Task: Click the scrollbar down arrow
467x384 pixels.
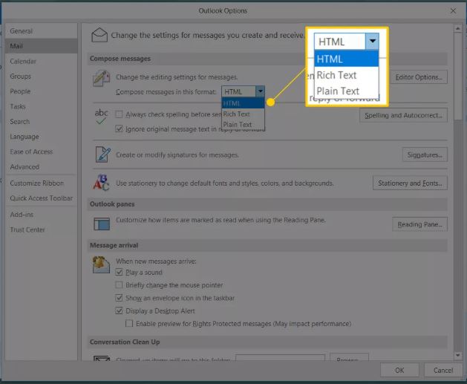Action: [x=458, y=355]
